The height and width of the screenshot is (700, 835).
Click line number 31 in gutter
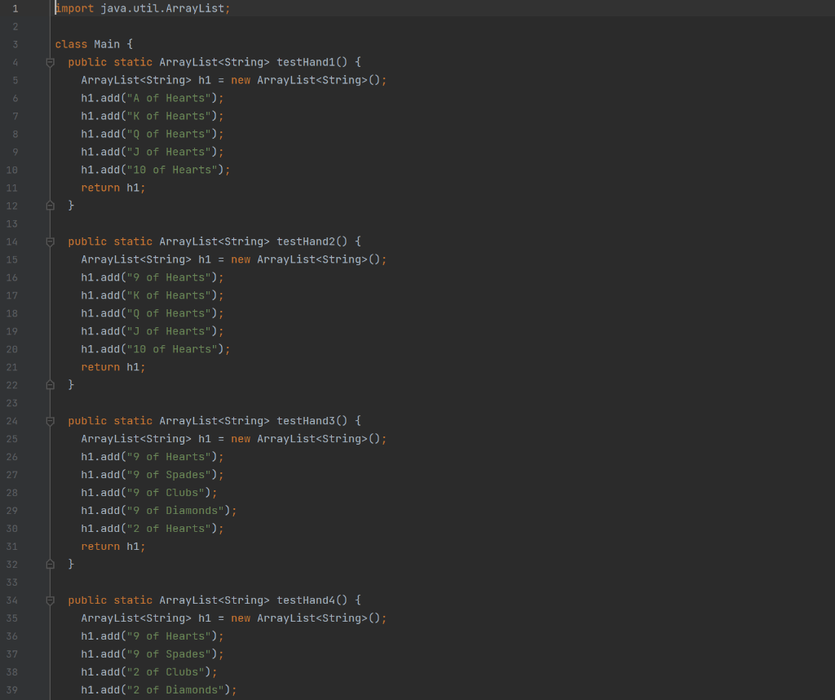click(x=11, y=547)
